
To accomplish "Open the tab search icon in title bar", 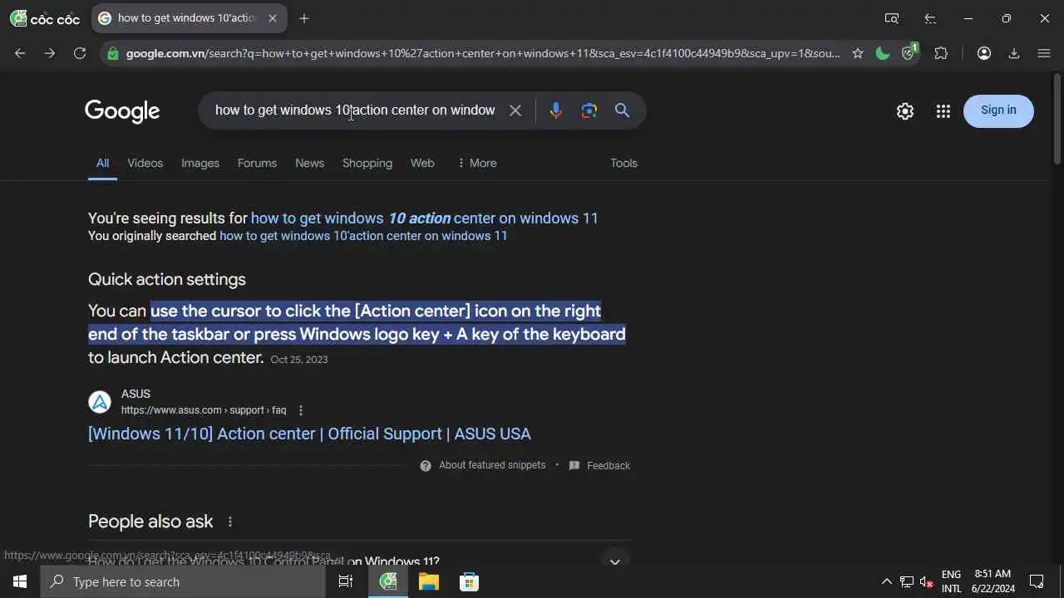I will pos(892,18).
